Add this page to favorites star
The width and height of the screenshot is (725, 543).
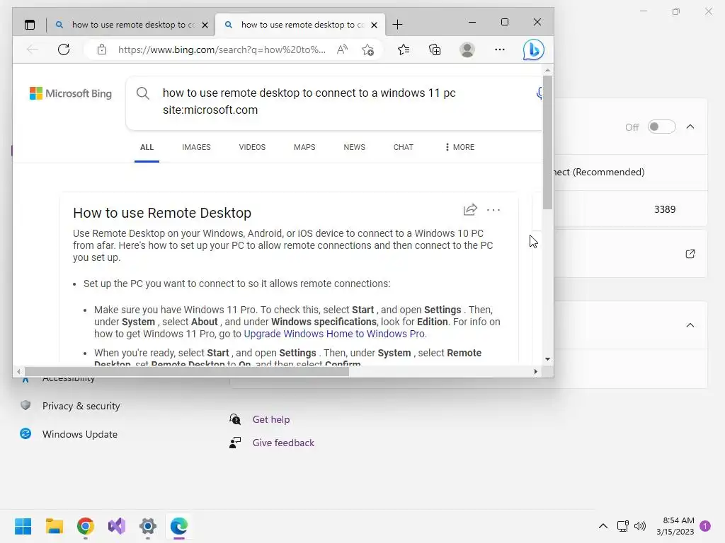coord(367,49)
